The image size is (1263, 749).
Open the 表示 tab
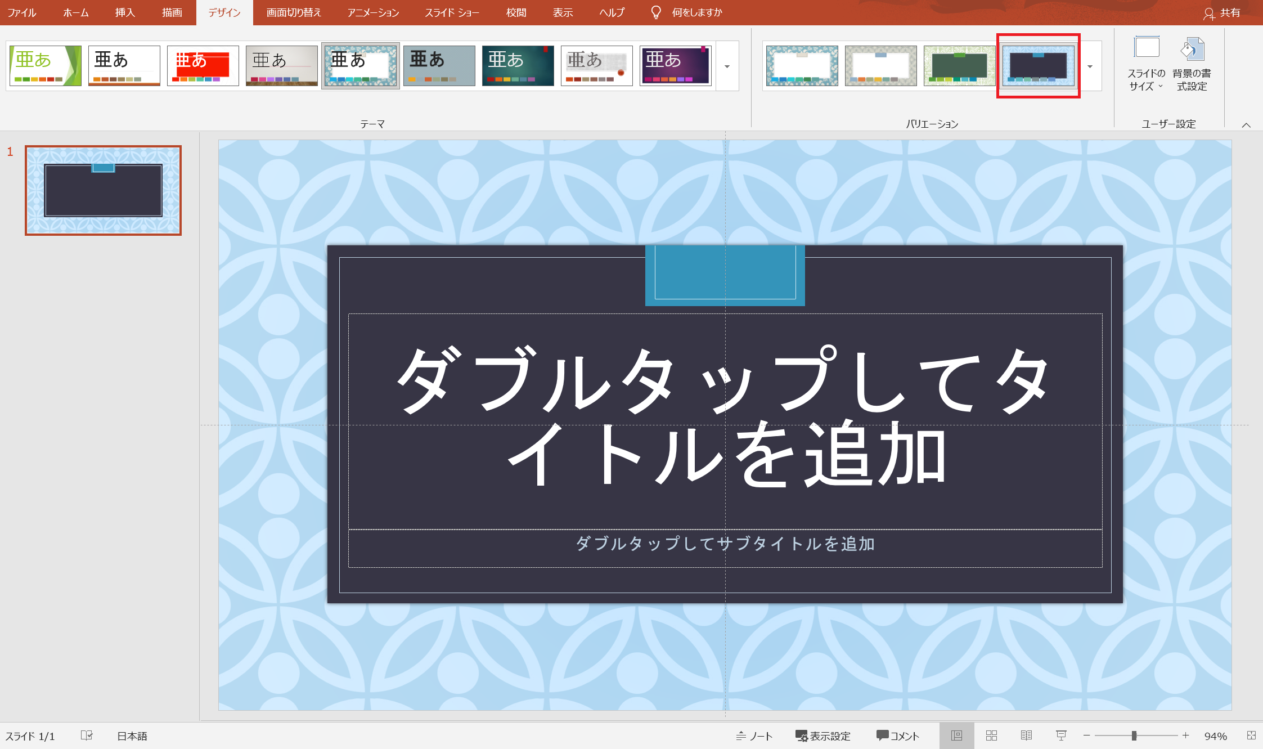click(563, 12)
